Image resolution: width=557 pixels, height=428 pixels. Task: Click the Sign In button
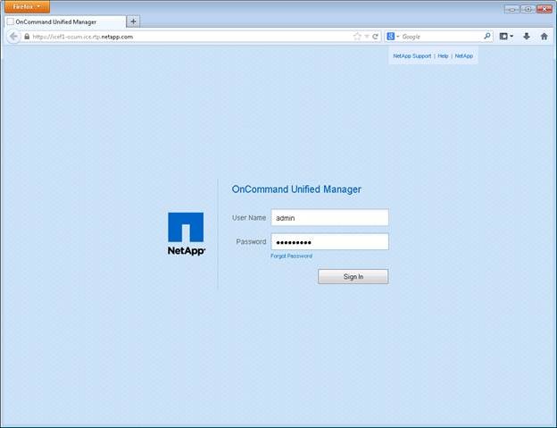353,277
